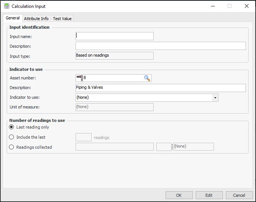Focus the Input identification Description field

(160, 46)
